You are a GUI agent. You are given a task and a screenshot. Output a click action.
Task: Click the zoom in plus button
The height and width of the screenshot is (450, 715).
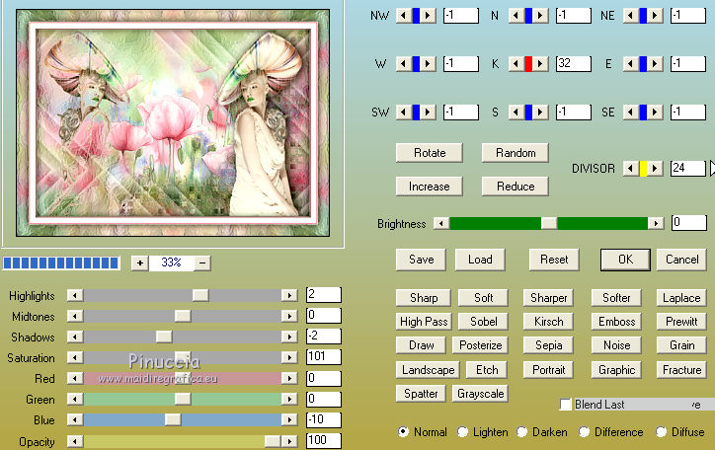[x=140, y=262]
